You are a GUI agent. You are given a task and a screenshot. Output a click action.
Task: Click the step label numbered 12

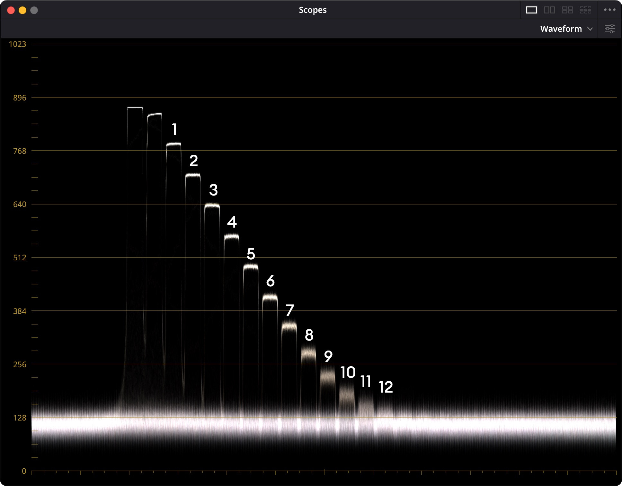(x=386, y=387)
